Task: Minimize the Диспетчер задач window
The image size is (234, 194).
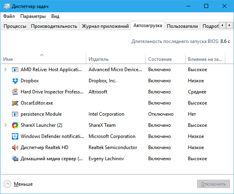Action: (x=188, y=6)
